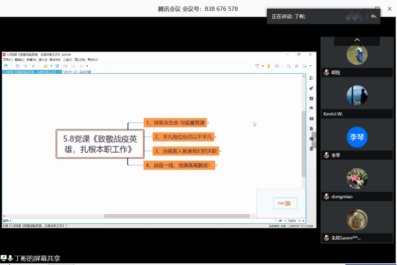The image size is (397, 265).
Task: Click the reply arrow in speaking notification
Action: point(373,17)
